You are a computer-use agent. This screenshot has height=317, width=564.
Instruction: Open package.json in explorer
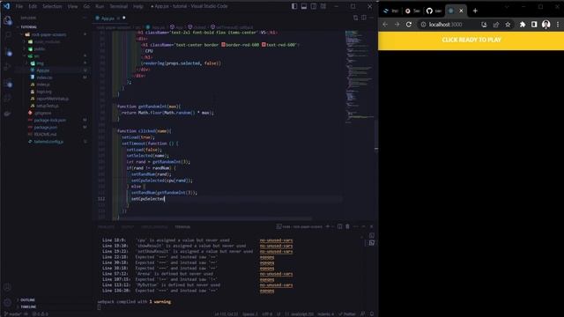(x=45, y=127)
